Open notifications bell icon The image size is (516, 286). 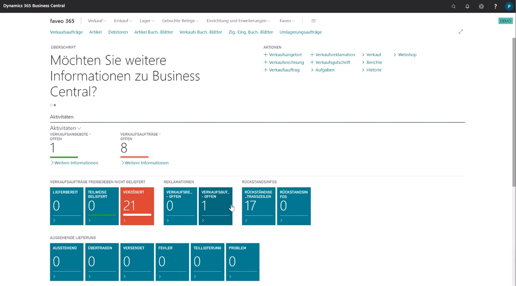point(468,6)
